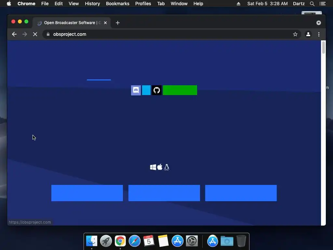Open the Trash in the Dock
Viewport: 333px width, 250px height.
(x=241, y=241)
